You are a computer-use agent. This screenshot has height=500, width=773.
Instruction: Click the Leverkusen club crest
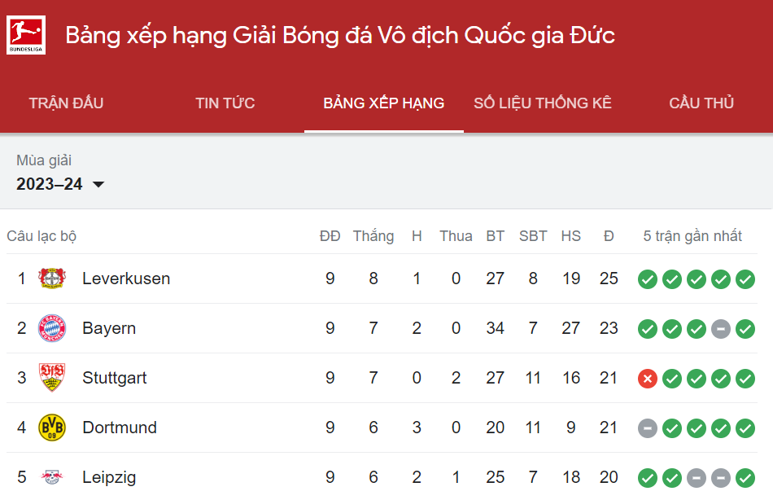point(52,279)
